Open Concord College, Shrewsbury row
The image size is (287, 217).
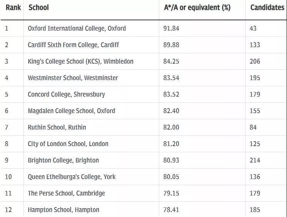pos(66,94)
